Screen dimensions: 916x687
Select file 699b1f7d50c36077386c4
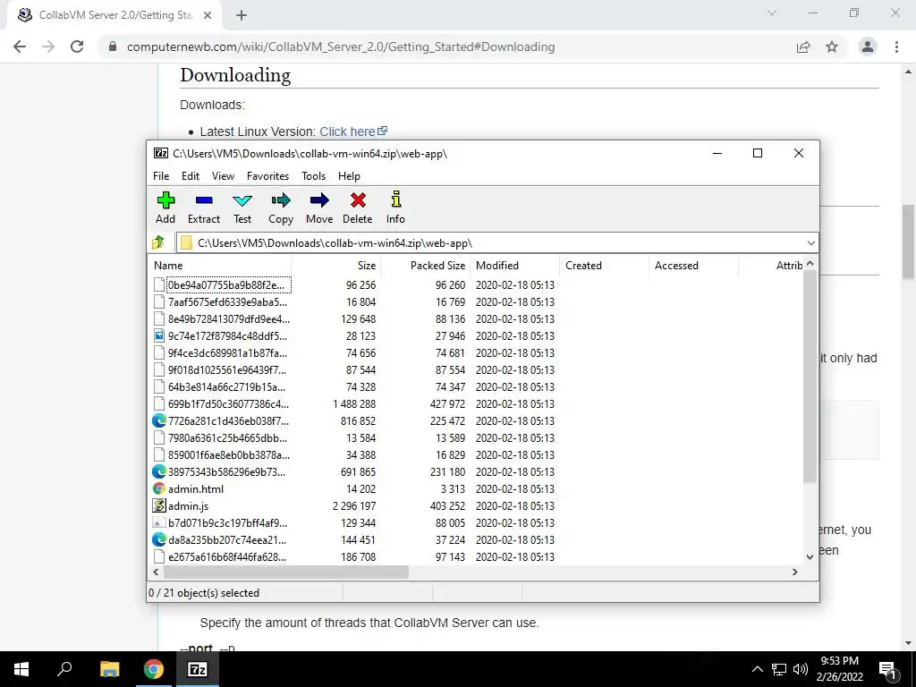228,403
